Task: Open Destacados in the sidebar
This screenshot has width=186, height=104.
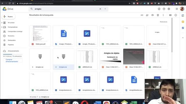Action: [x=12, y=40]
